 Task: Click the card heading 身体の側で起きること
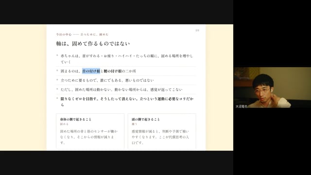pos(76,119)
